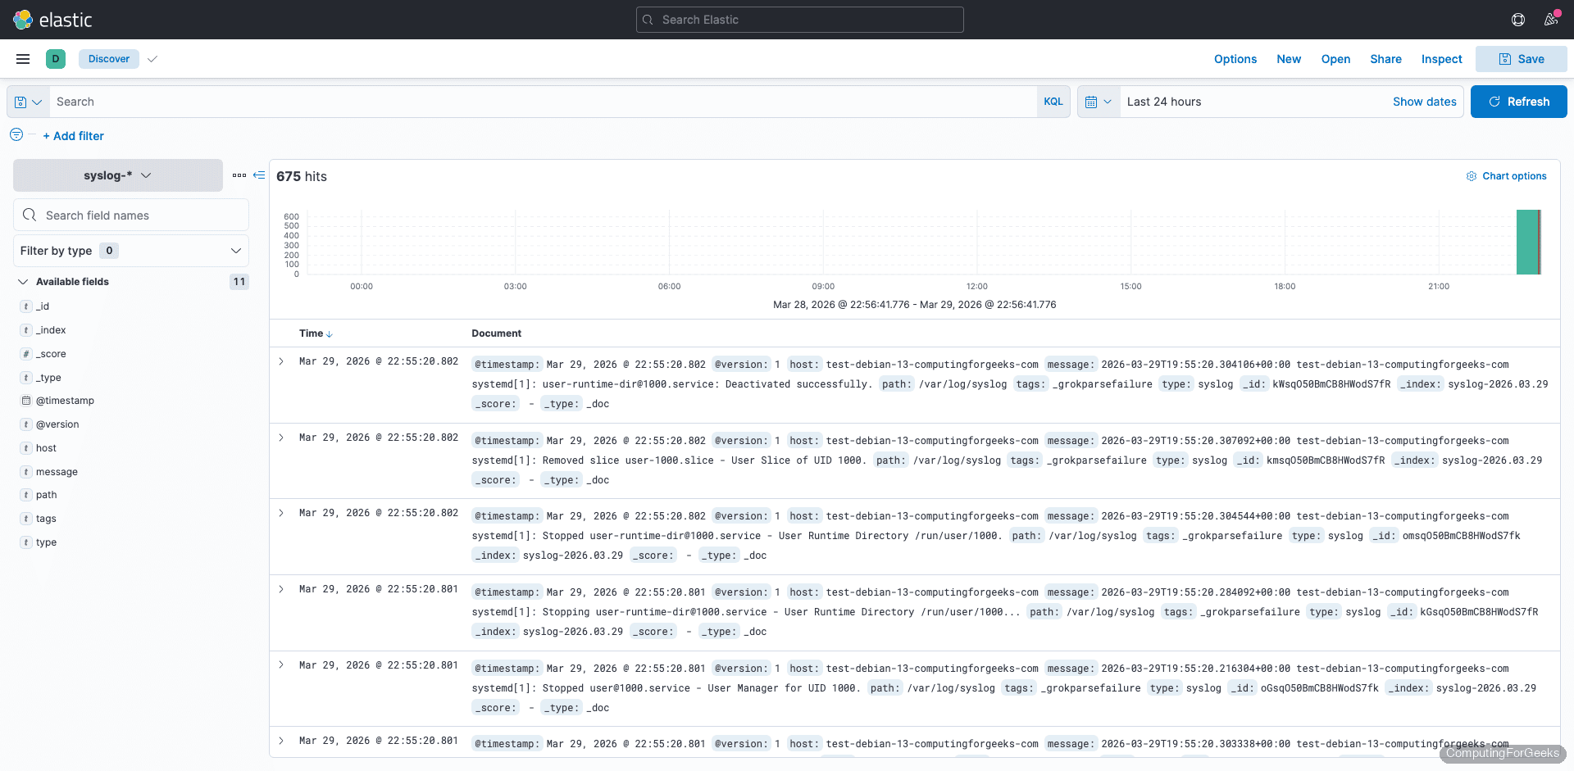
Task: Open the notifications icon top right
Action: [1551, 19]
